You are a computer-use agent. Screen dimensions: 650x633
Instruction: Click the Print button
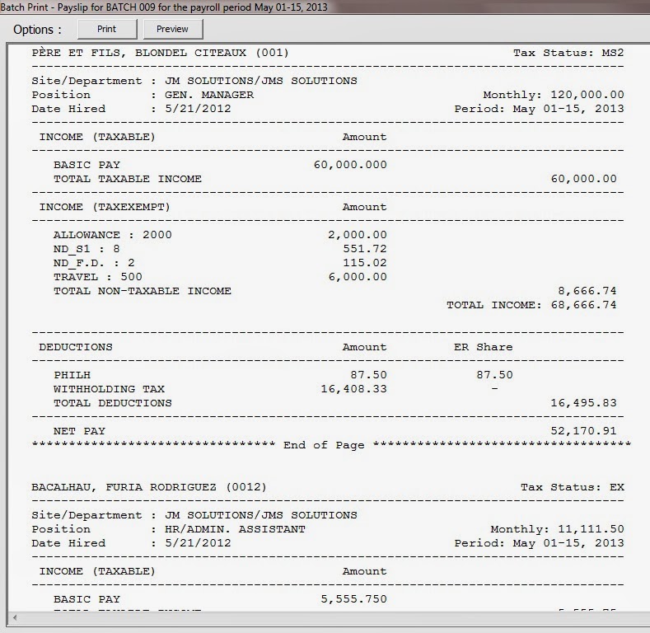tap(107, 29)
